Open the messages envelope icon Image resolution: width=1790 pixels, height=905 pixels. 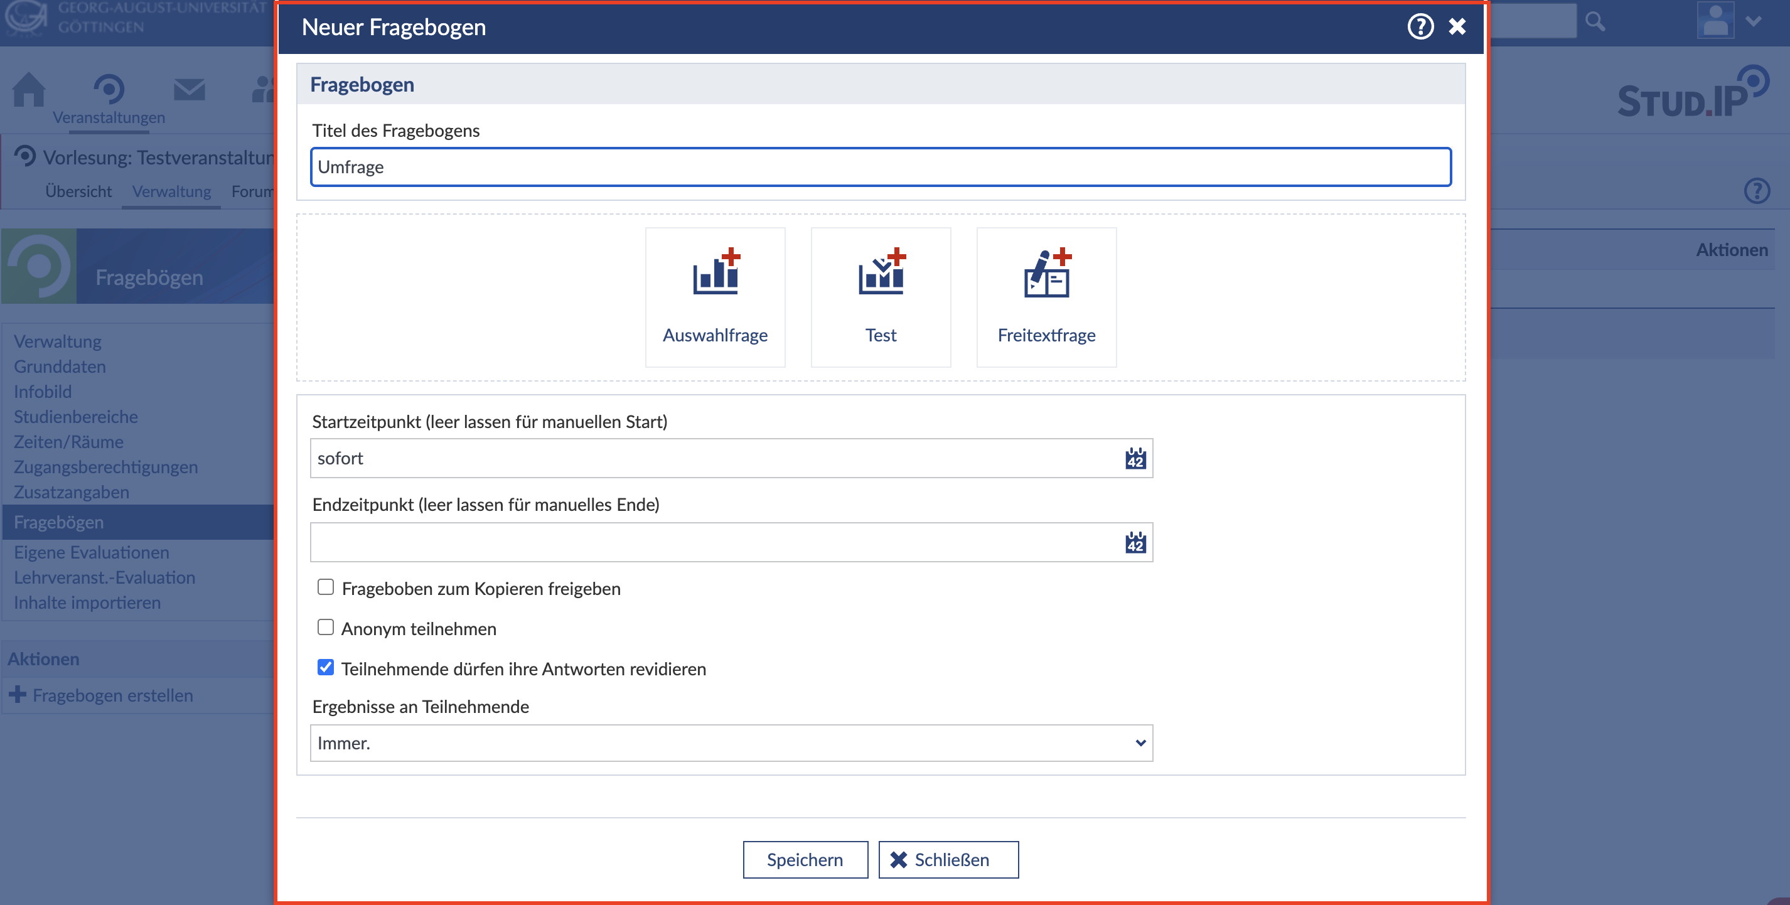click(189, 90)
